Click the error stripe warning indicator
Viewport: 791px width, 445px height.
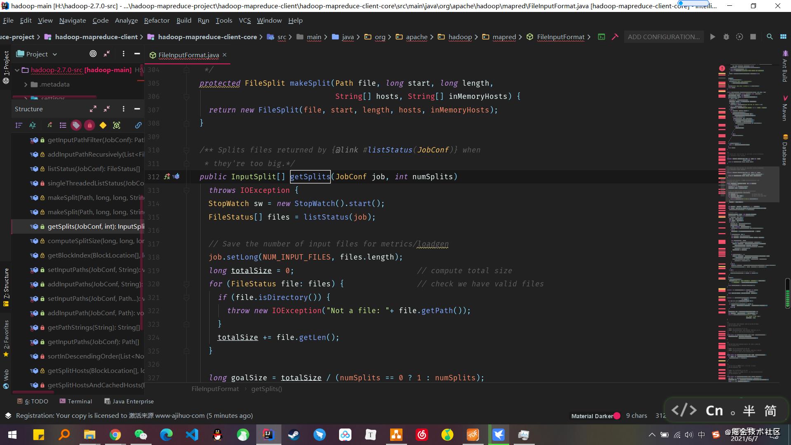[x=722, y=68]
